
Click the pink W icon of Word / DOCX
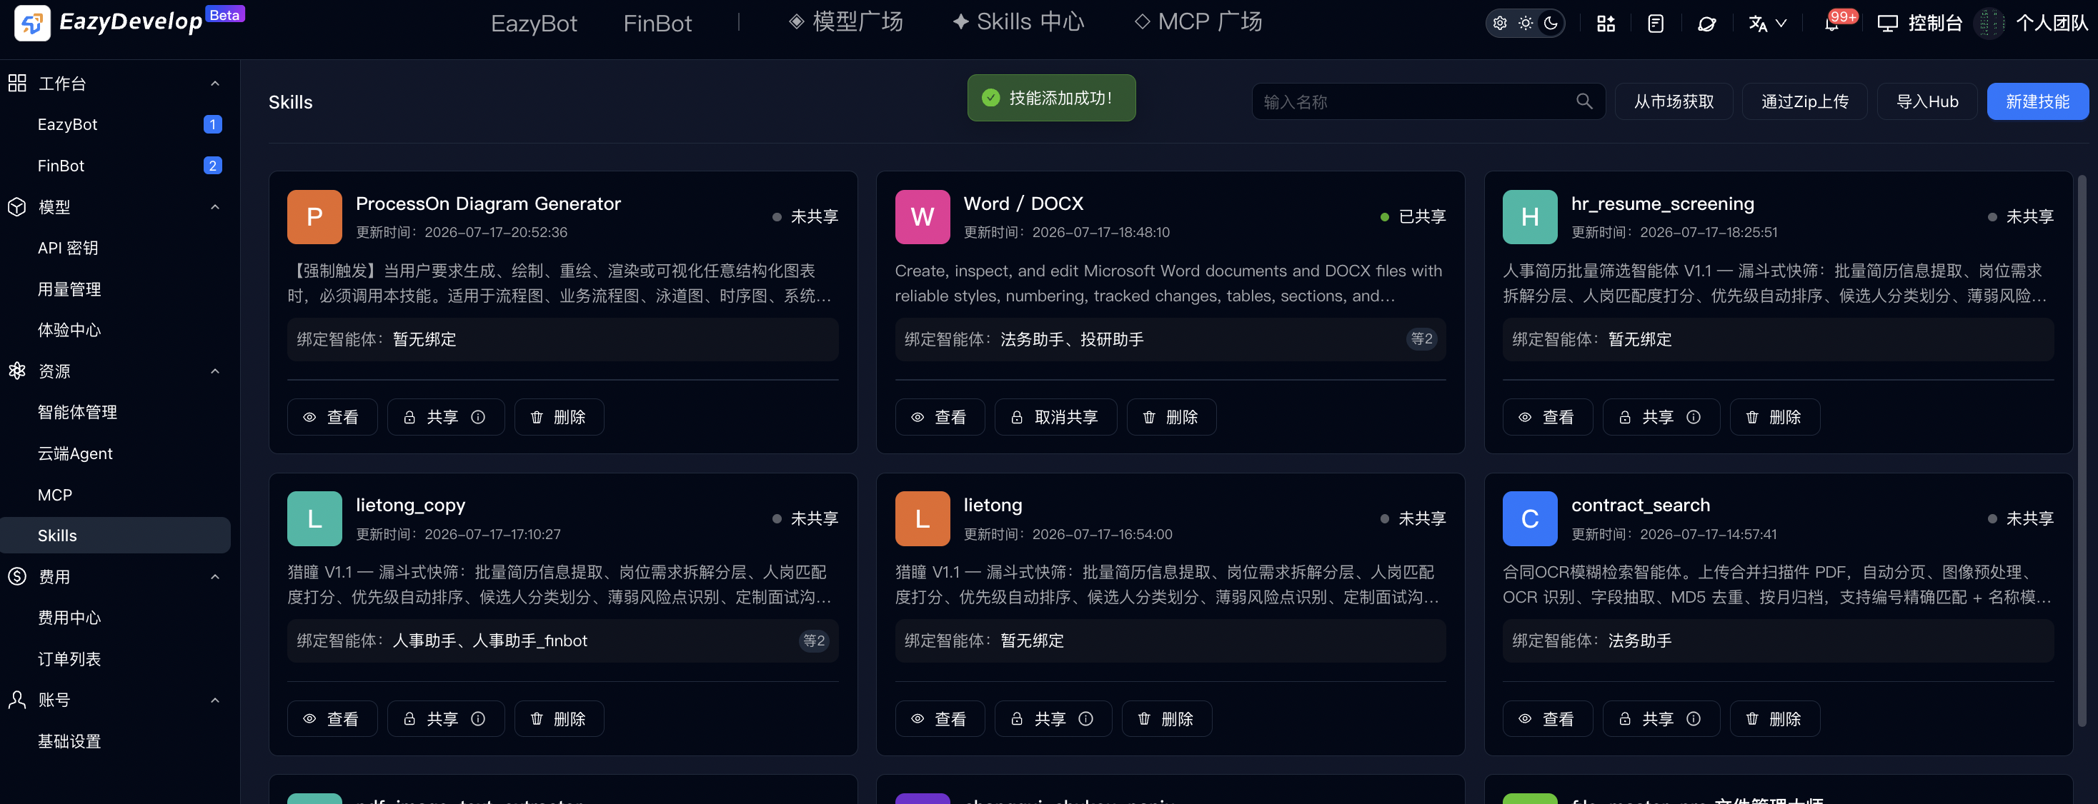[x=922, y=216]
